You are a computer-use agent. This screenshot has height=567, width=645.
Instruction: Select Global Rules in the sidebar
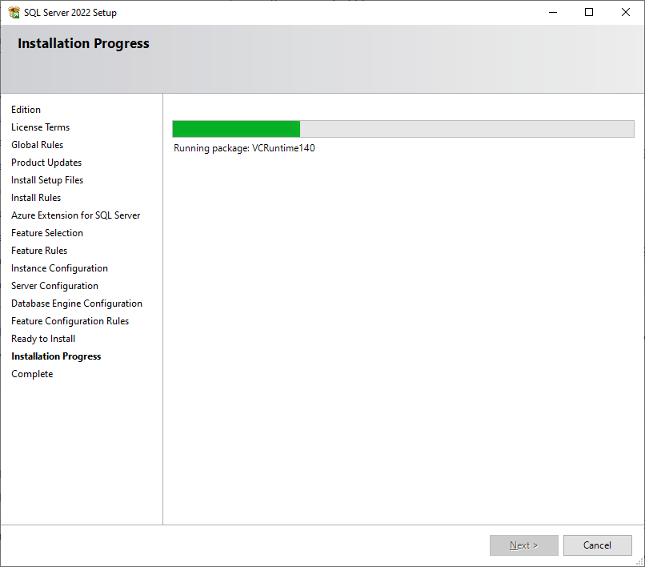point(37,144)
